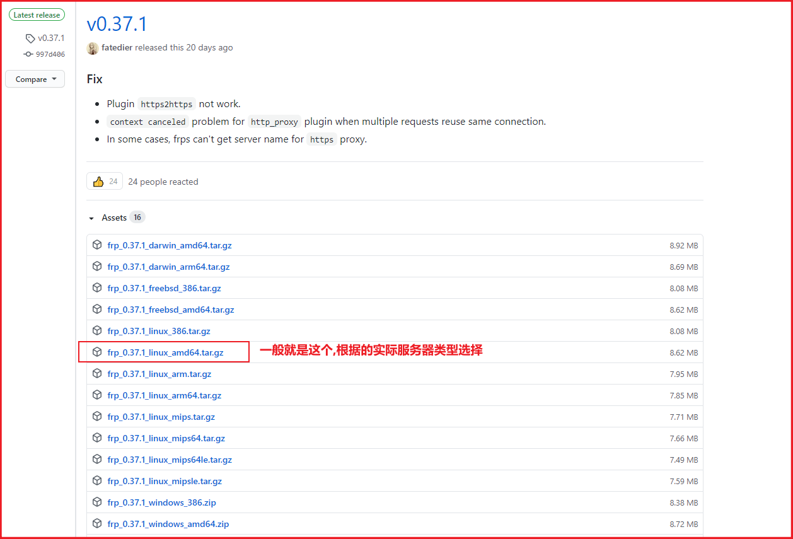
Task: Click the 7.85 MB file size
Action: click(x=684, y=395)
